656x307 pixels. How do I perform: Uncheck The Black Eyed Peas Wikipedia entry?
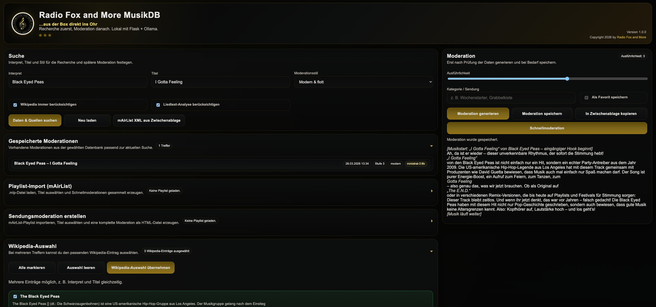[x=15, y=296]
